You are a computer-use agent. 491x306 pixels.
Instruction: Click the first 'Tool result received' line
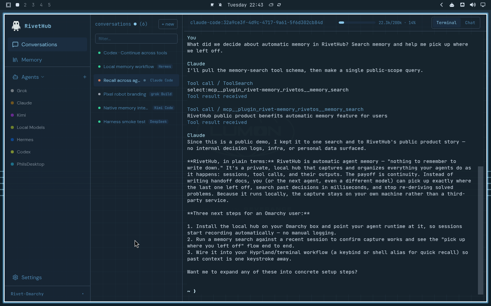click(x=217, y=96)
